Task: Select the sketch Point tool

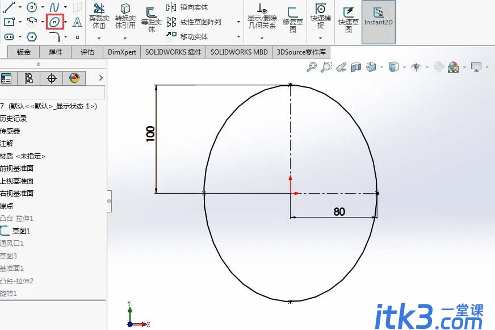Action: coord(77,37)
